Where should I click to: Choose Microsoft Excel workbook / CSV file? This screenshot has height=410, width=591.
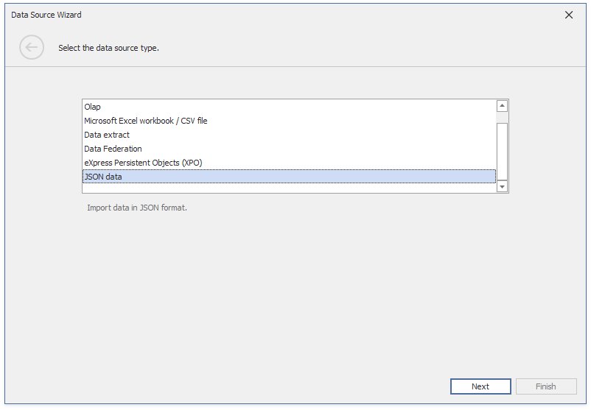coord(145,121)
